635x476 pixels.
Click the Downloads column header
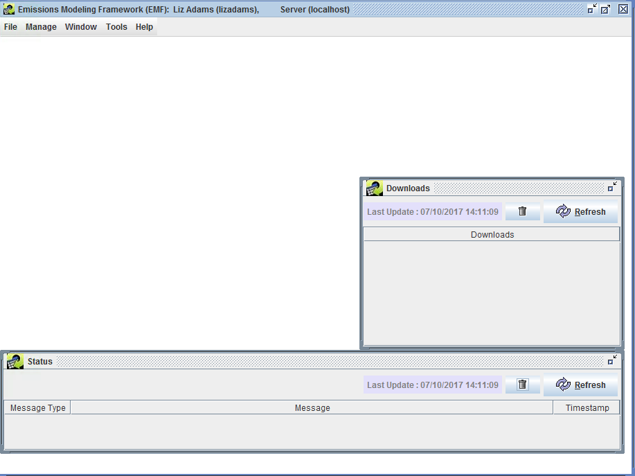[x=492, y=234]
